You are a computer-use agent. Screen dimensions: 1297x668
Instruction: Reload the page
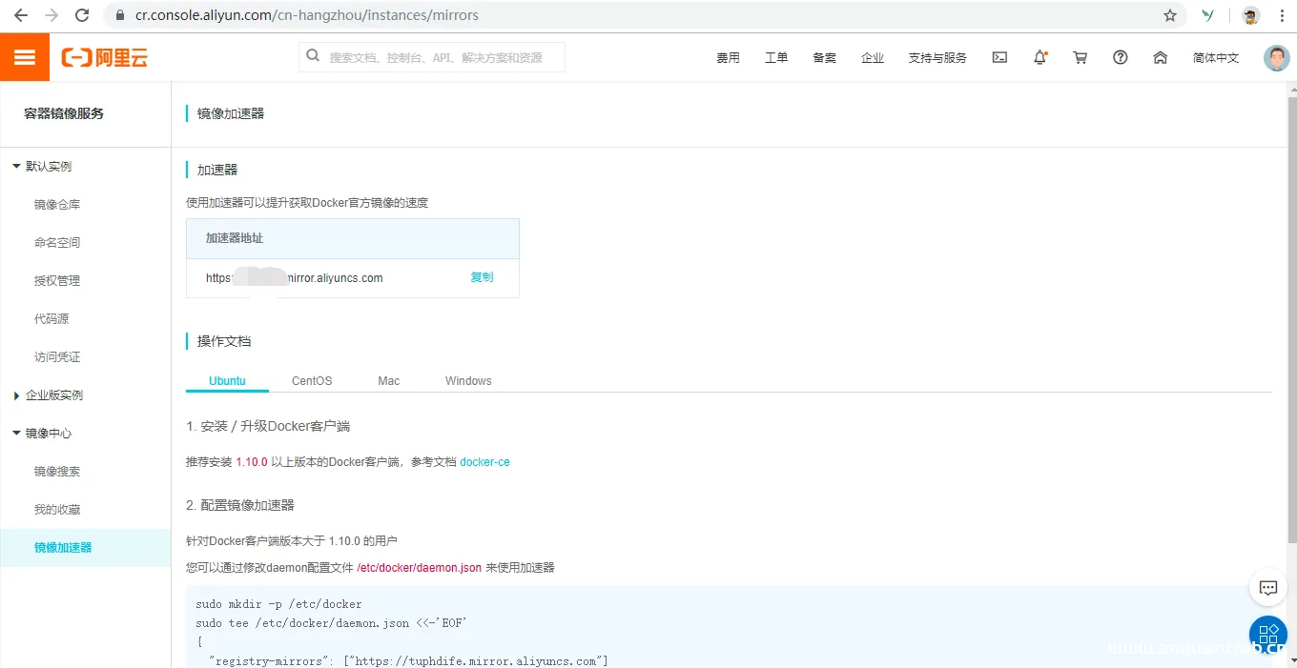coord(82,15)
